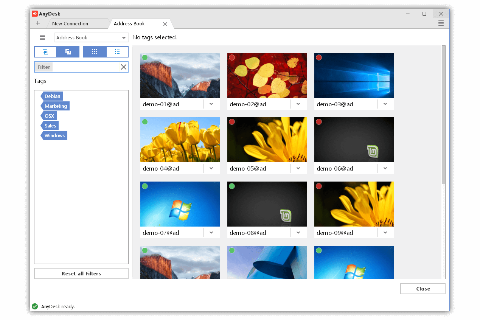Switch to list view
Screen dimensions: 480x320
click(117, 52)
